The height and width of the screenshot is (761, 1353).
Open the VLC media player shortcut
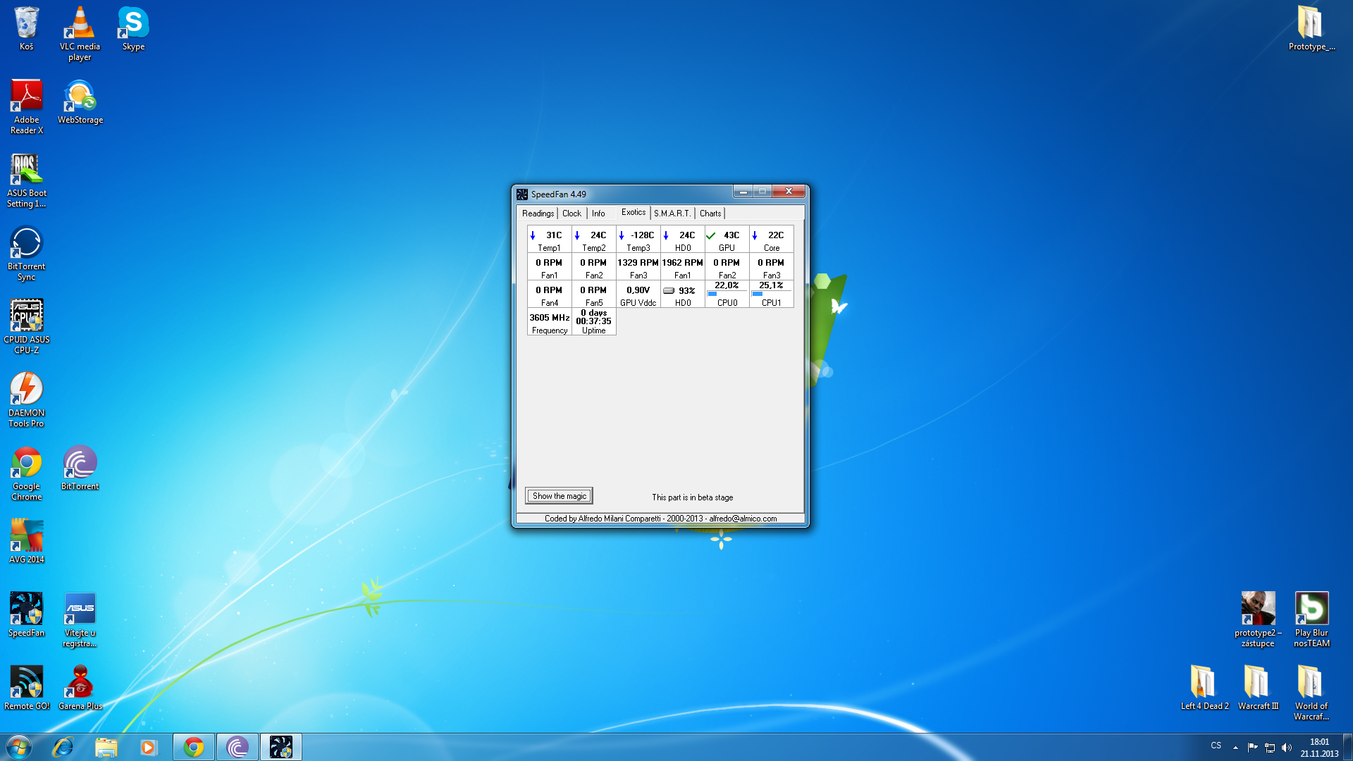(80, 24)
